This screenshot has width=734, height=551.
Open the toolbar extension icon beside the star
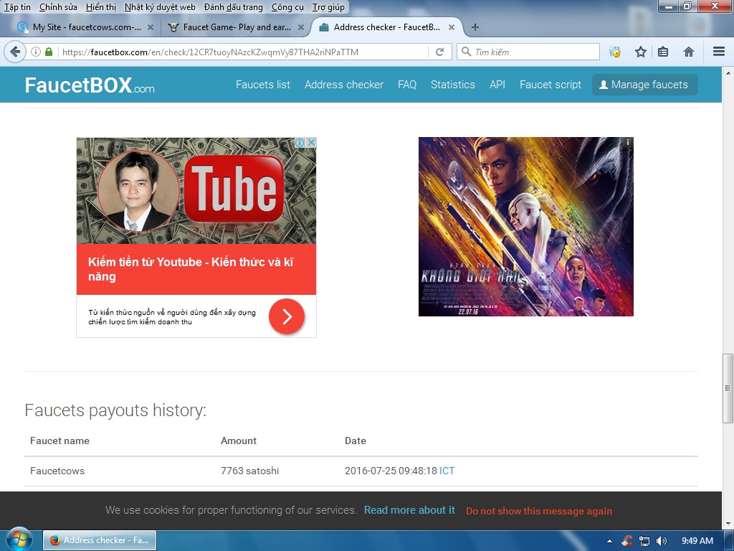614,52
